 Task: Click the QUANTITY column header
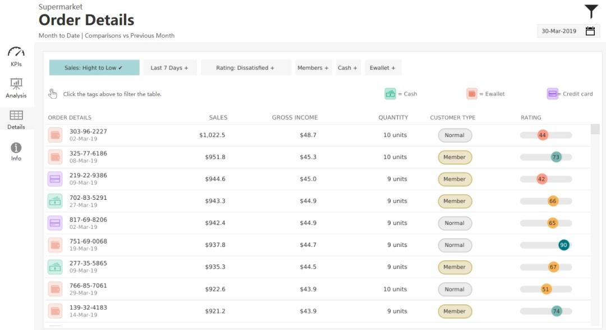tap(393, 117)
